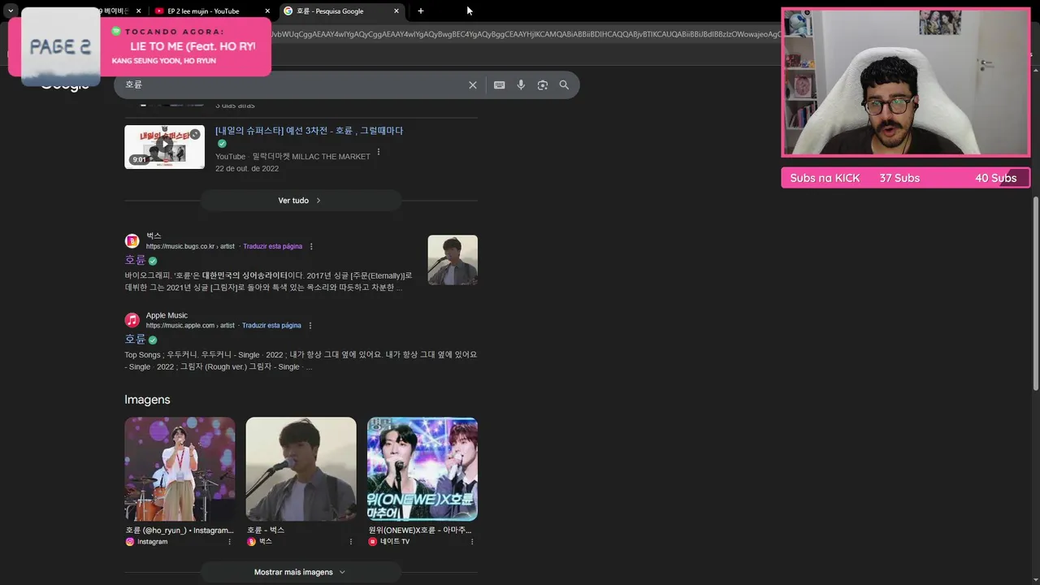
Task: Select the 호륜 Pesquisa Google tab
Action: [341, 11]
